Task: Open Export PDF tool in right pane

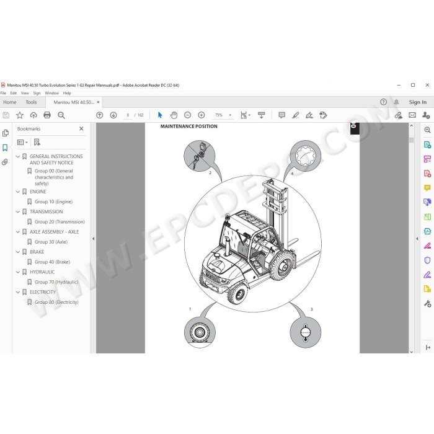Action: (x=427, y=144)
